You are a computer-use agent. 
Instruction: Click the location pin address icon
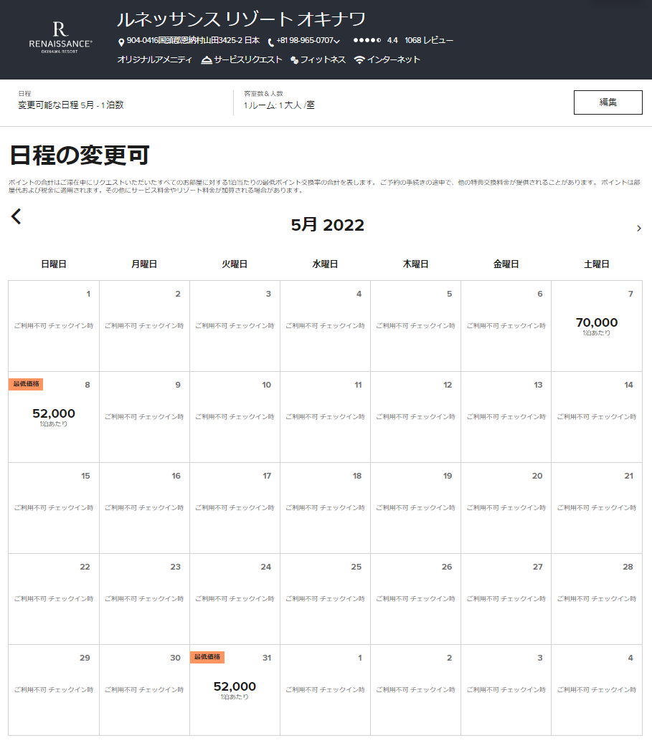(x=121, y=42)
